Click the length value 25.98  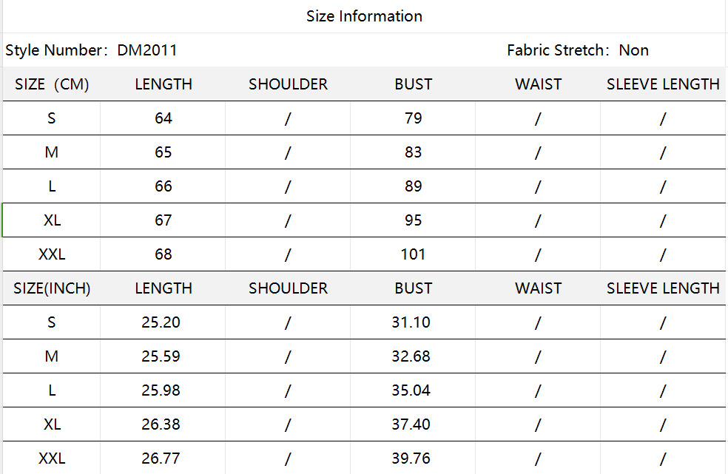point(161,390)
